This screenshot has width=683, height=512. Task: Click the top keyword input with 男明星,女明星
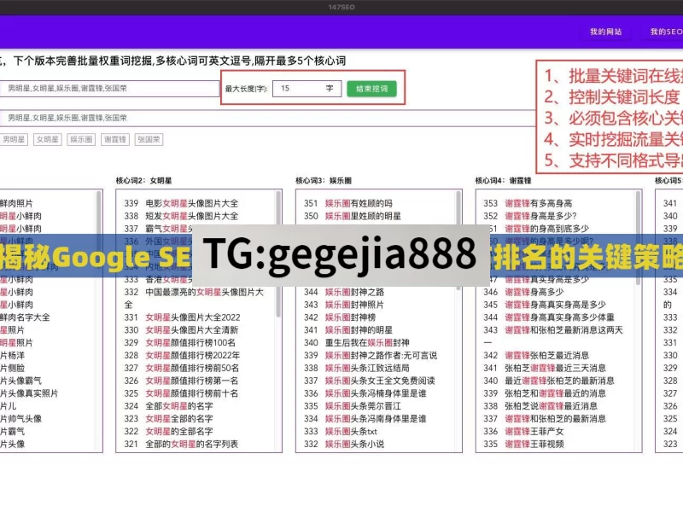[x=109, y=89]
